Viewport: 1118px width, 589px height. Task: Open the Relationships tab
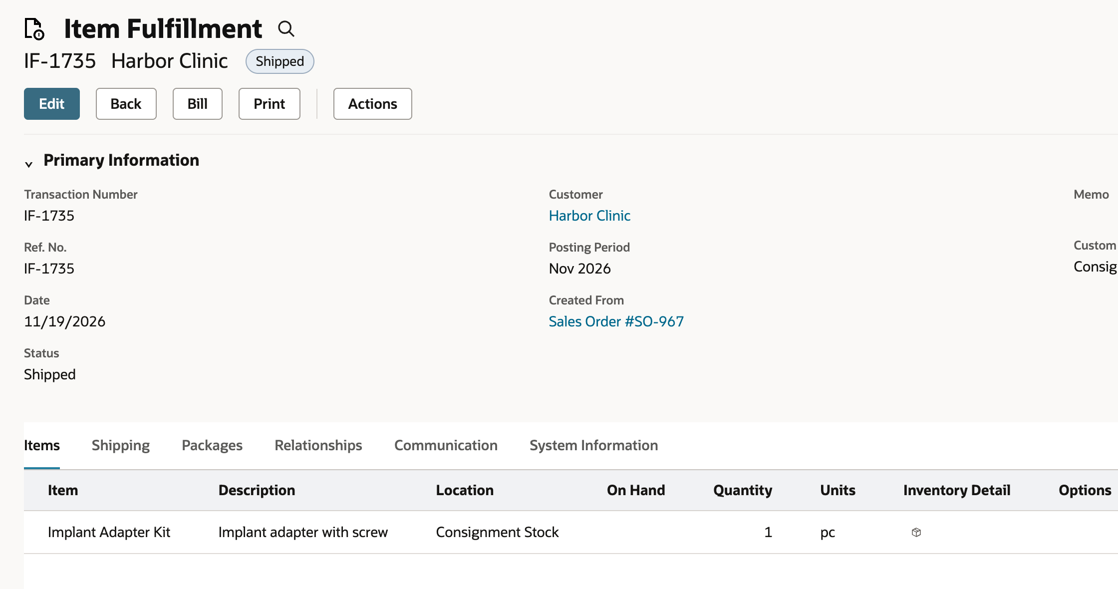pos(318,445)
